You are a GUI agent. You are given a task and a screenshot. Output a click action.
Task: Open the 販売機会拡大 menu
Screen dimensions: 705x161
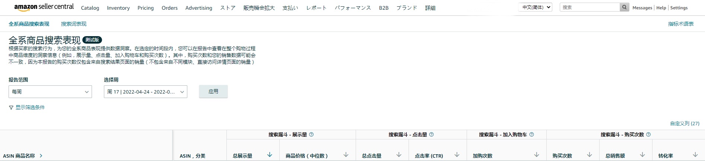259,8
